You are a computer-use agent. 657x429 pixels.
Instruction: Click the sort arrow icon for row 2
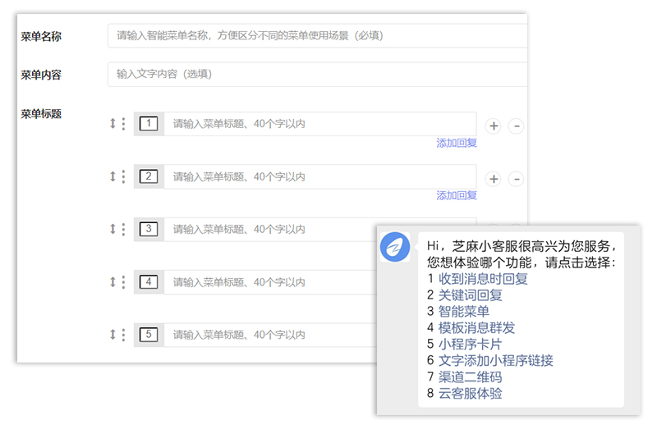click(x=113, y=176)
